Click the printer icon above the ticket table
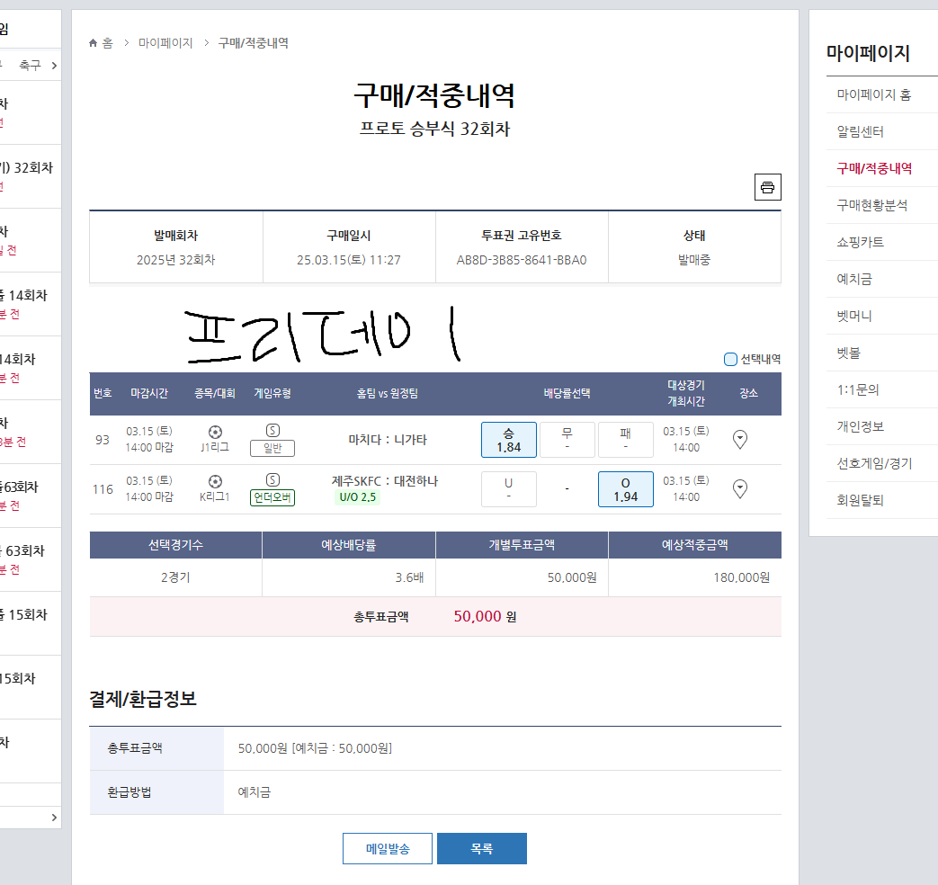 point(767,187)
